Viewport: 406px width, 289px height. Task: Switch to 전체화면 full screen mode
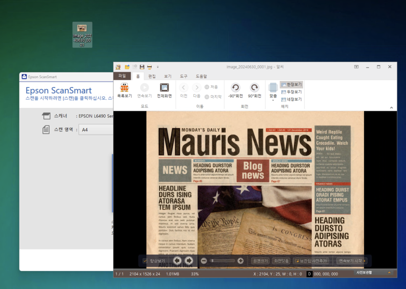pyautogui.click(x=164, y=91)
